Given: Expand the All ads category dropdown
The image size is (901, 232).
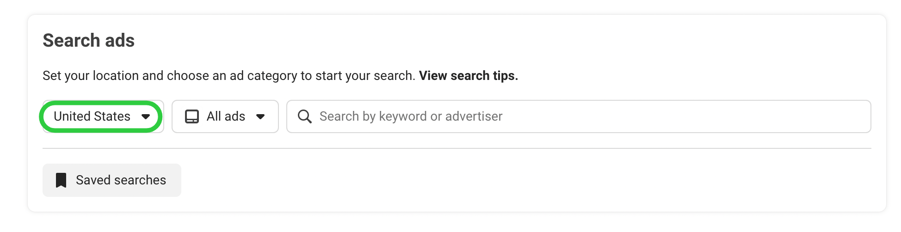Looking at the screenshot, I should pos(225,116).
